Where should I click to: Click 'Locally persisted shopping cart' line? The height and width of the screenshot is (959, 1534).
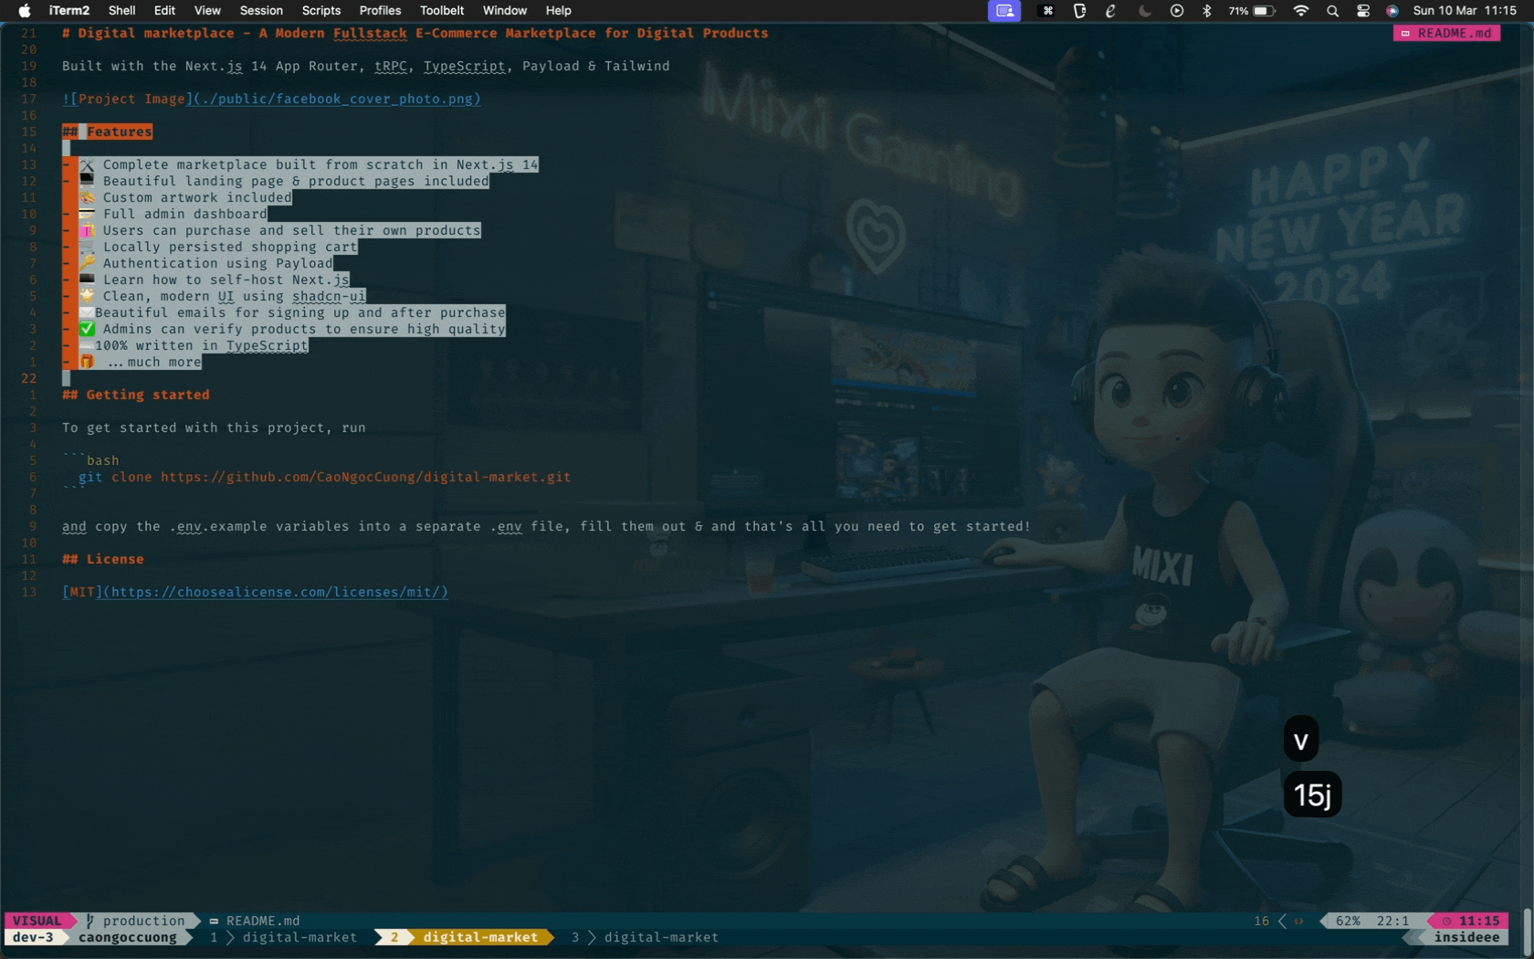[x=210, y=247]
